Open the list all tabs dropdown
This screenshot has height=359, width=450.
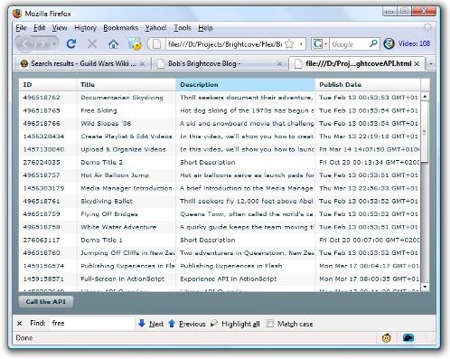click(431, 63)
